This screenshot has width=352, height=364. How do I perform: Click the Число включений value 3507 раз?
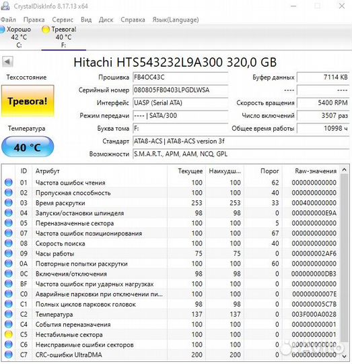coord(323,116)
